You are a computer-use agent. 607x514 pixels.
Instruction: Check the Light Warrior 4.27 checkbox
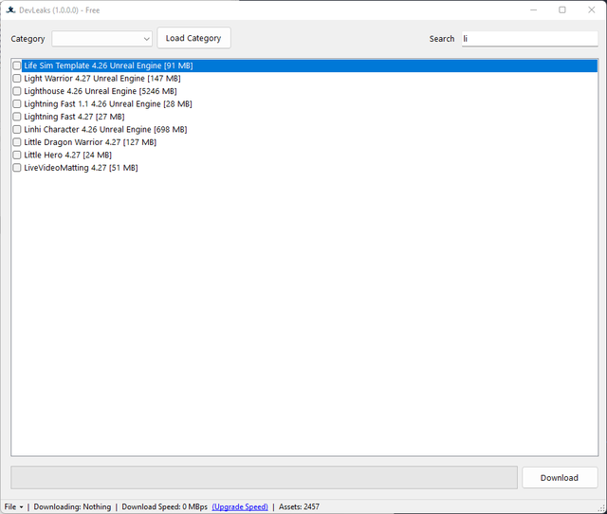17,78
